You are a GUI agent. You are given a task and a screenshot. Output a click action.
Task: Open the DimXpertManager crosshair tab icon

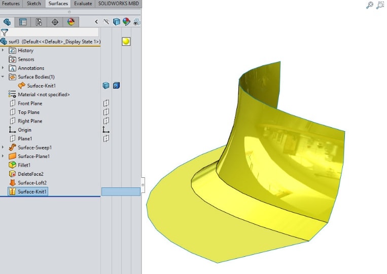coord(55,22)
